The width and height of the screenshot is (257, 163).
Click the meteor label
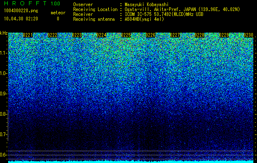[58, 13]
